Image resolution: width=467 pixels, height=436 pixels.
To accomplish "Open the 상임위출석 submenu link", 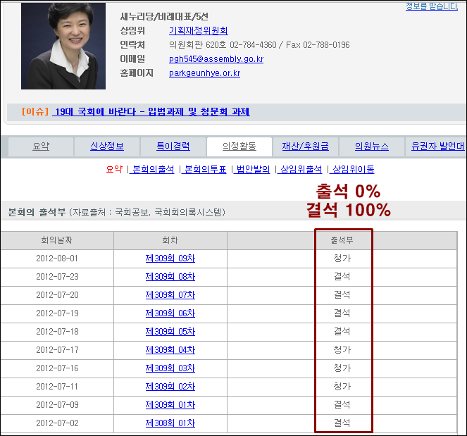I will 301,170.
